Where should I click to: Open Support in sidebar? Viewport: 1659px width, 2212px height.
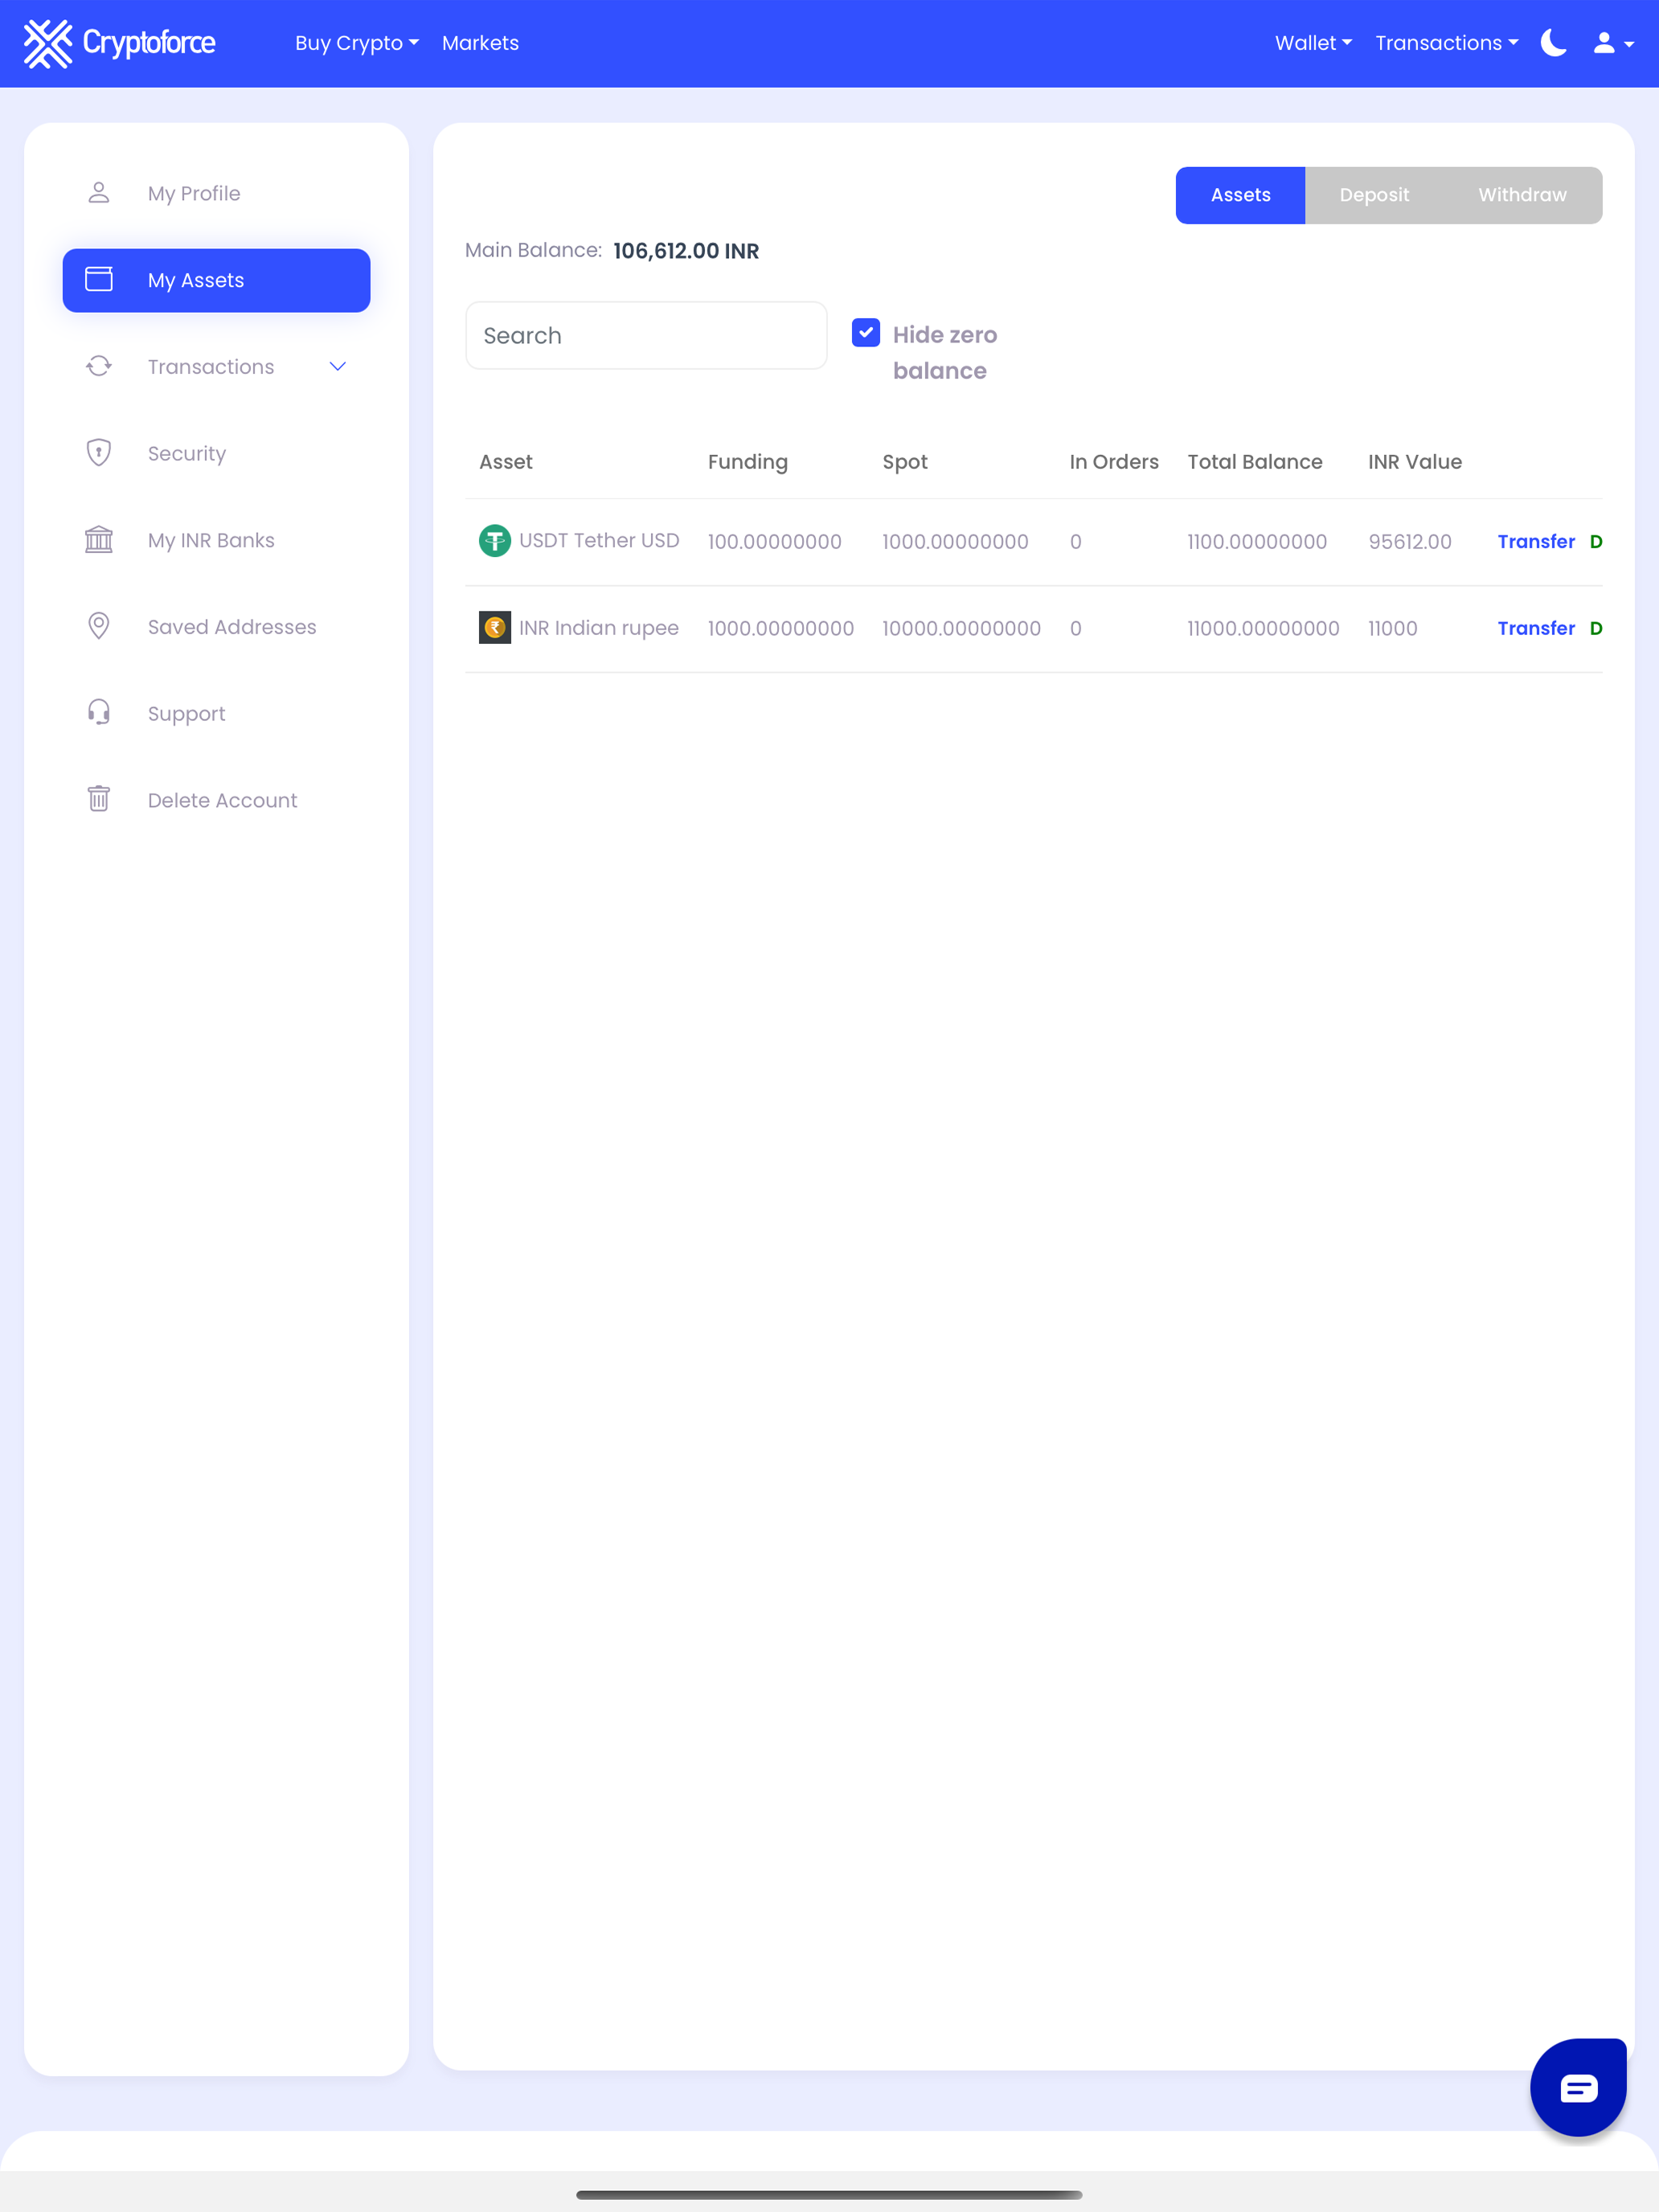click(x=216, y=713)
